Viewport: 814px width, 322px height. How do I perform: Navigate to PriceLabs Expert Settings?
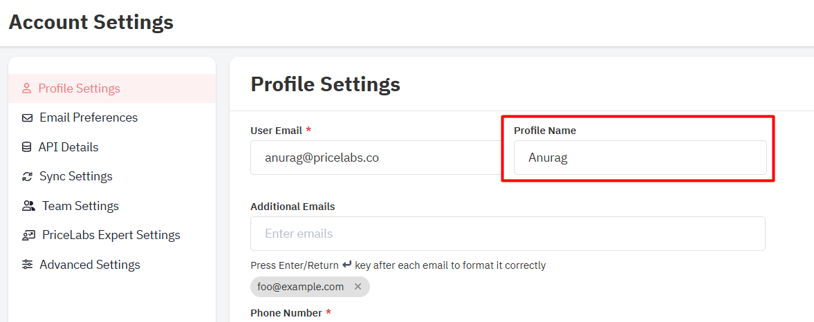point(112,236)
